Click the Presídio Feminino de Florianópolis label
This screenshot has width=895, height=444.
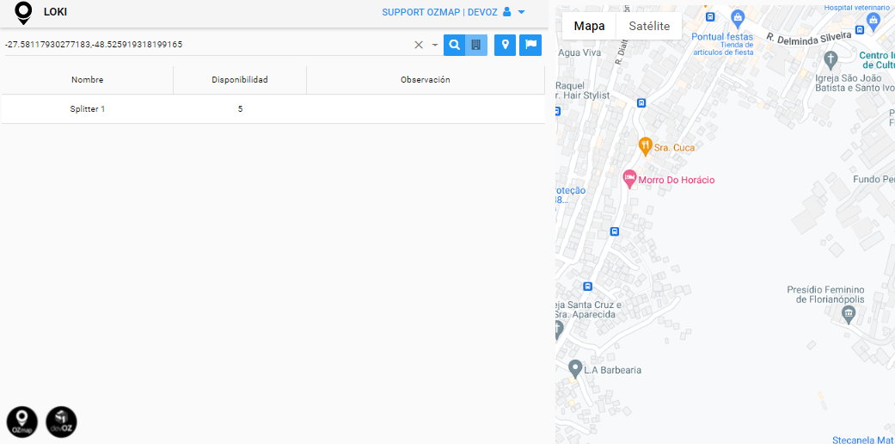pos(825,294)
